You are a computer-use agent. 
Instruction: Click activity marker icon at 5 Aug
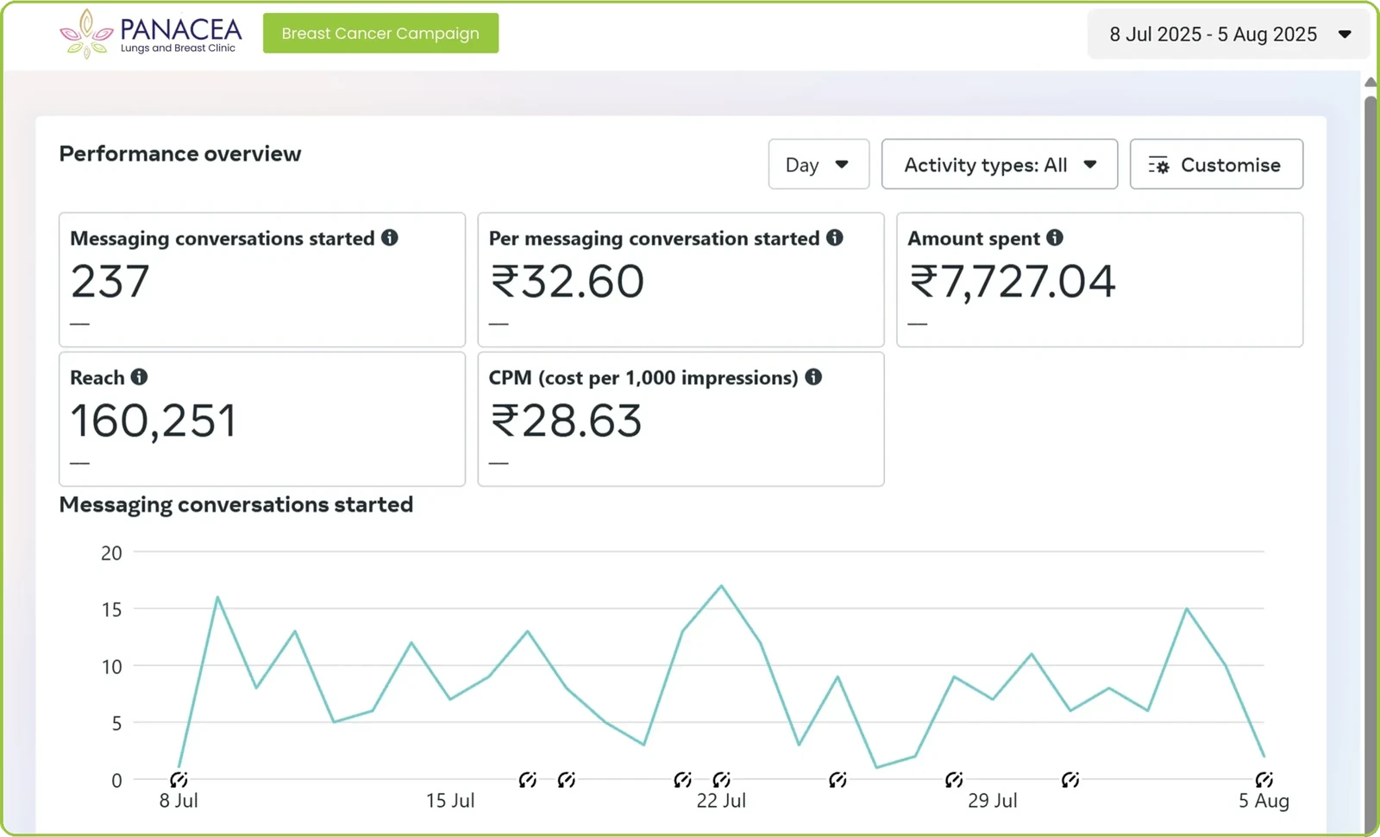1264,780
